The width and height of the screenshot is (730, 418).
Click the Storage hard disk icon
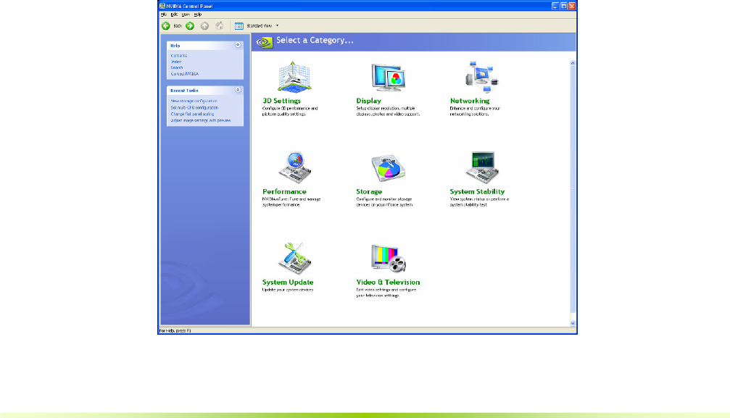[x=389, y=168]
